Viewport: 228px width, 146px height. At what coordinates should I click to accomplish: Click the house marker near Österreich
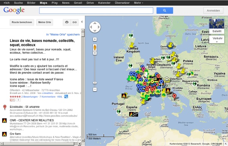(167, 79)
